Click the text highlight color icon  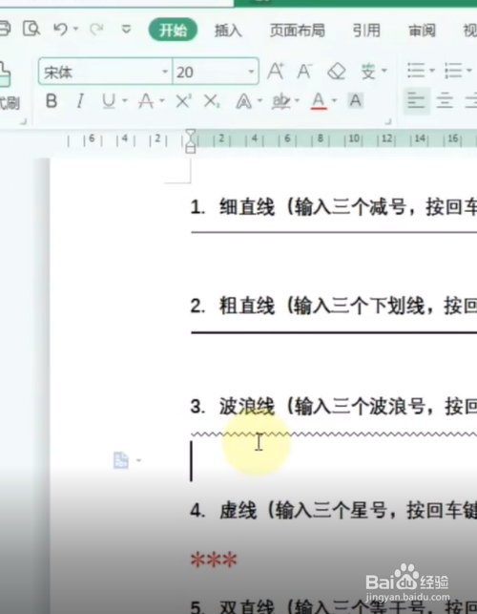tap(281, 102)
